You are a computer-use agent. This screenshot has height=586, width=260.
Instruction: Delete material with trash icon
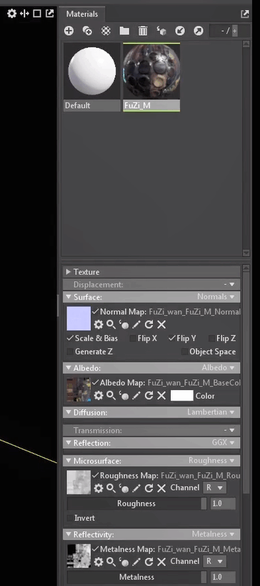[x=143, y=31]
